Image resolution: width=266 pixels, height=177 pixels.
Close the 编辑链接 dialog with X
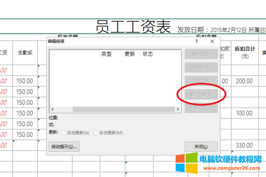coord(212,41)
